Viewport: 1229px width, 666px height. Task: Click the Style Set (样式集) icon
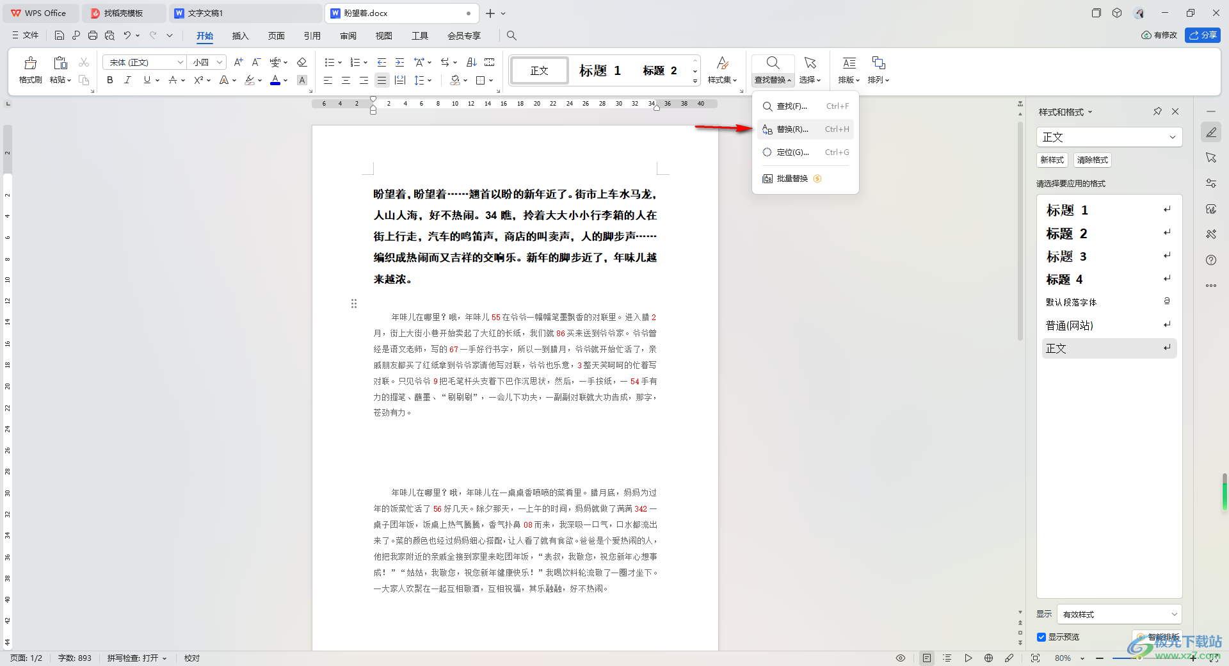(x=722, y=63)
